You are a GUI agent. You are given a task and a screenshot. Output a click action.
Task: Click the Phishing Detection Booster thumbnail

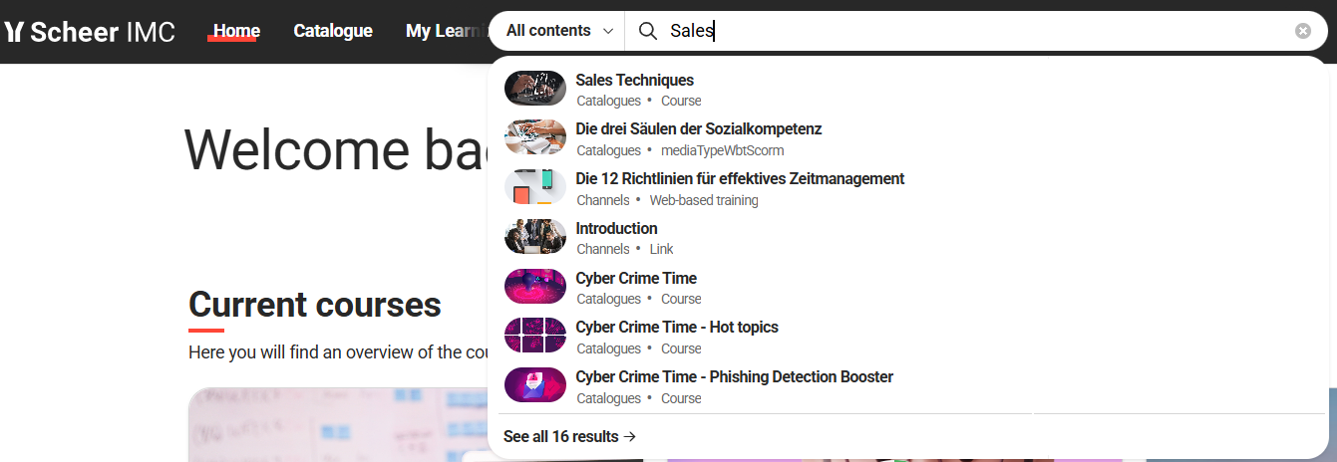click(x=535, y=385)
